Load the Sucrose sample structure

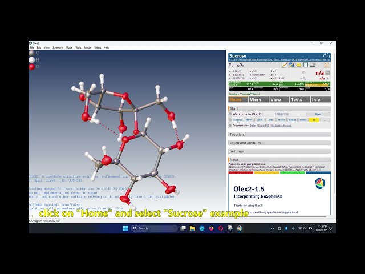(x=238, y=120)
